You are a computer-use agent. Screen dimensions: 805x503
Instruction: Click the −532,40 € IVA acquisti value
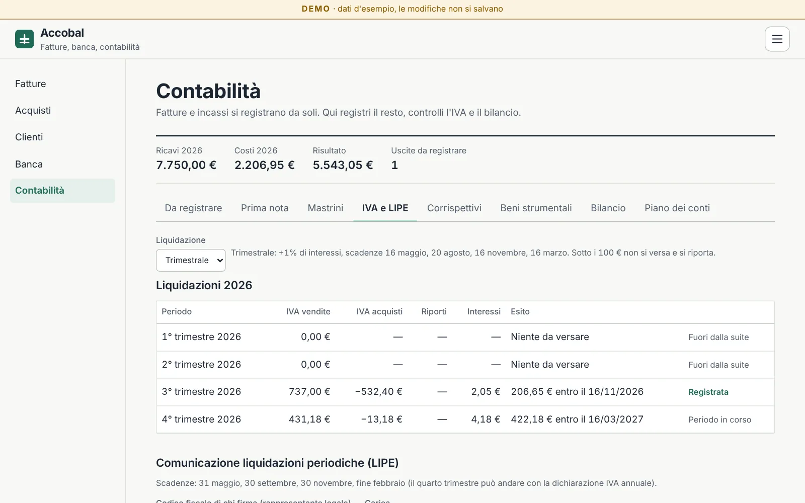(378, 392)
